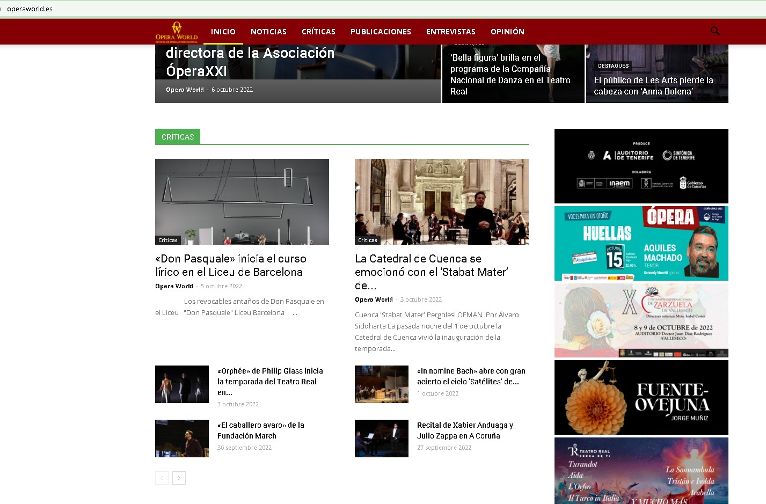Go to previous page of críticas

pyautogui.click(x=162, y=478)
